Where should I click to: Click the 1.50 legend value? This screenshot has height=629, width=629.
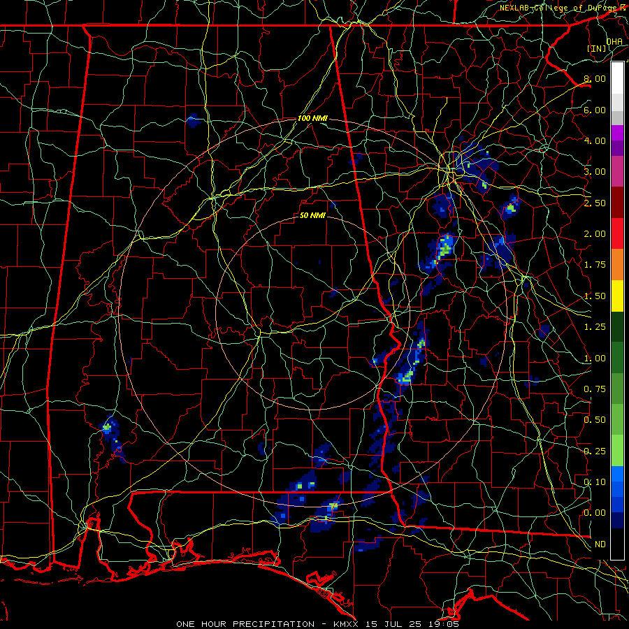595,296
